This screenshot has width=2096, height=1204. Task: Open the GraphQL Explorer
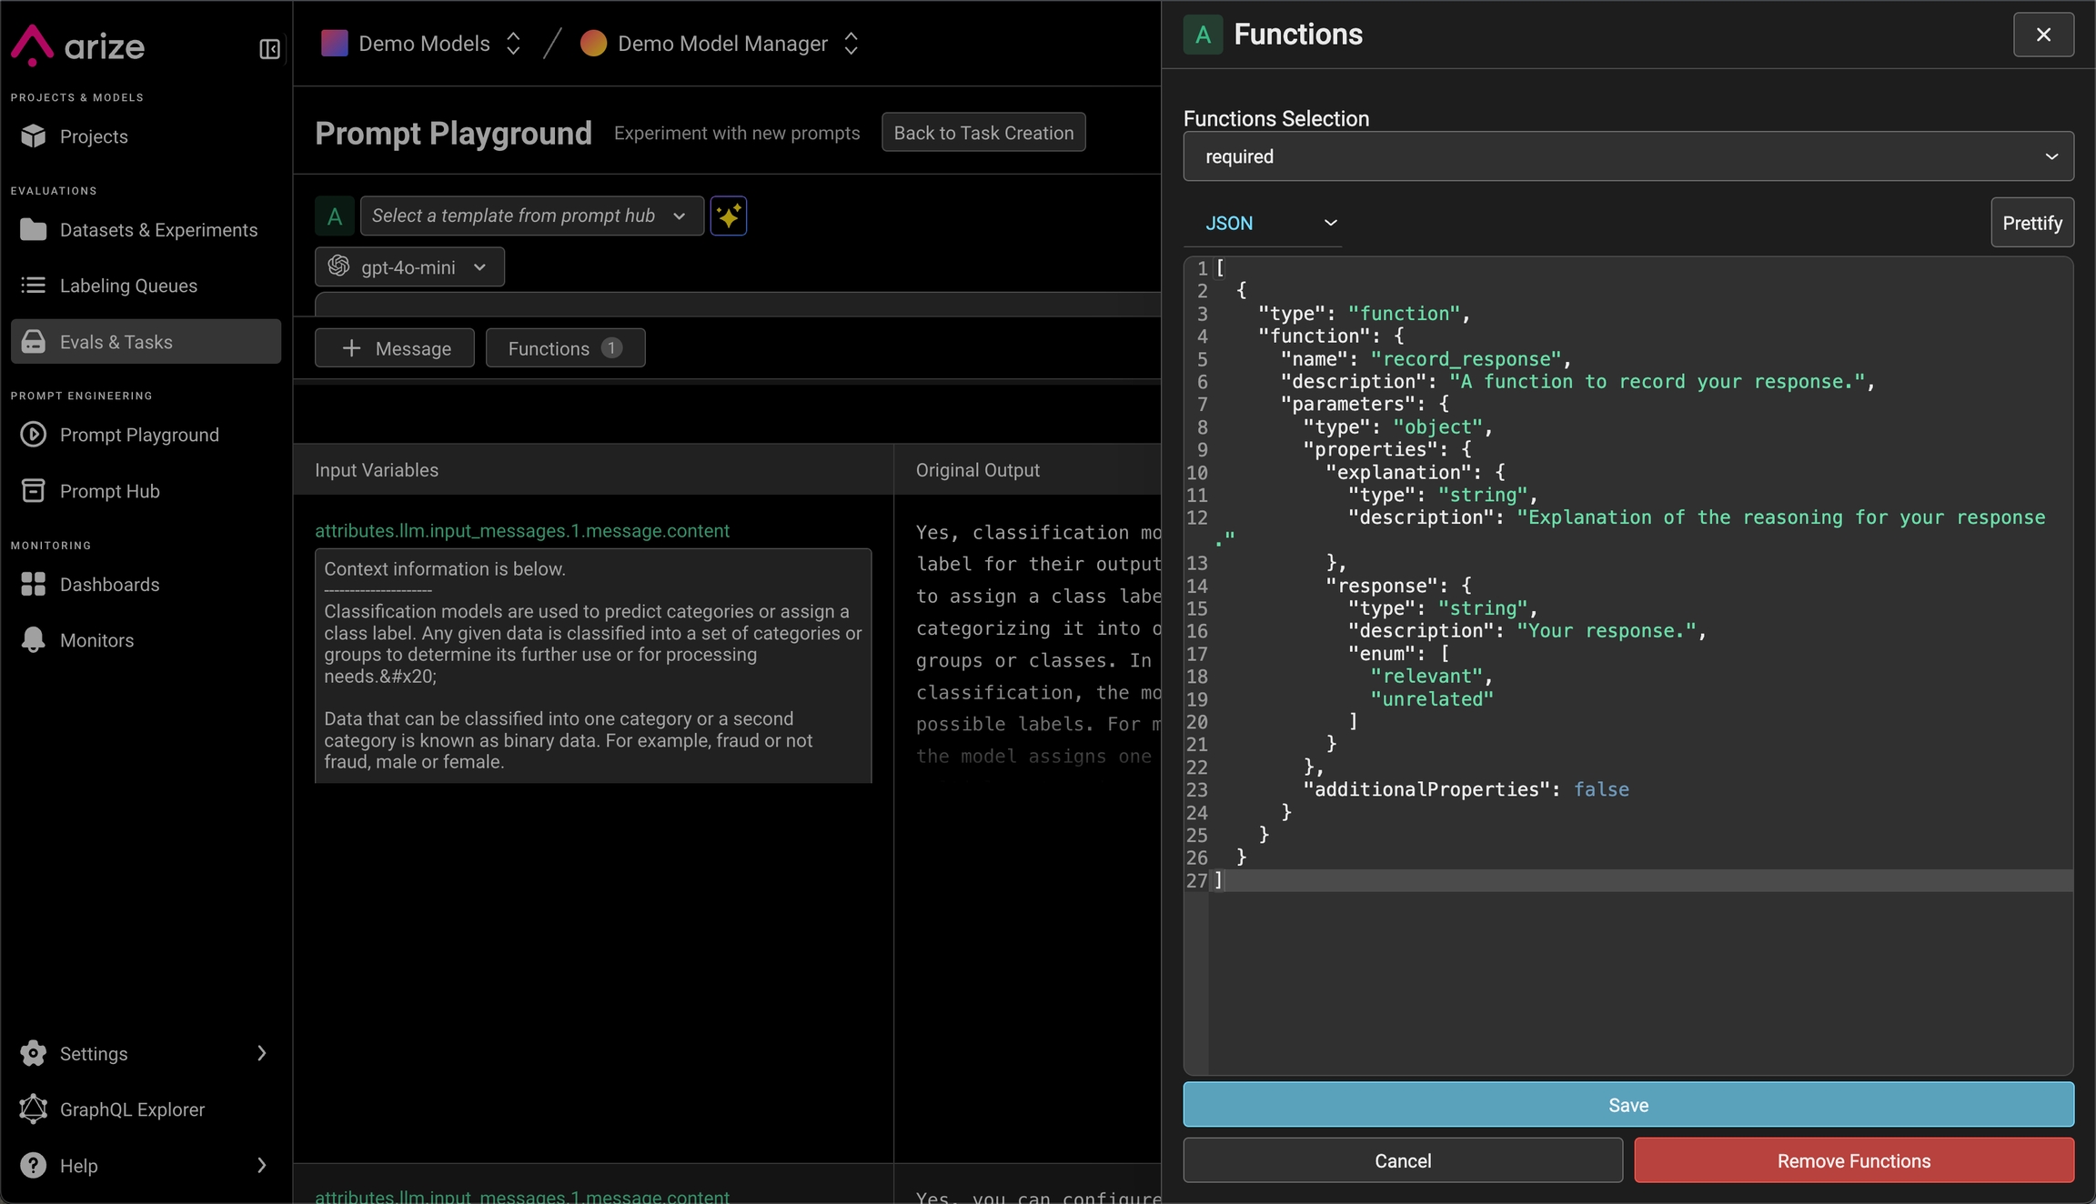tap(131, 1109)
